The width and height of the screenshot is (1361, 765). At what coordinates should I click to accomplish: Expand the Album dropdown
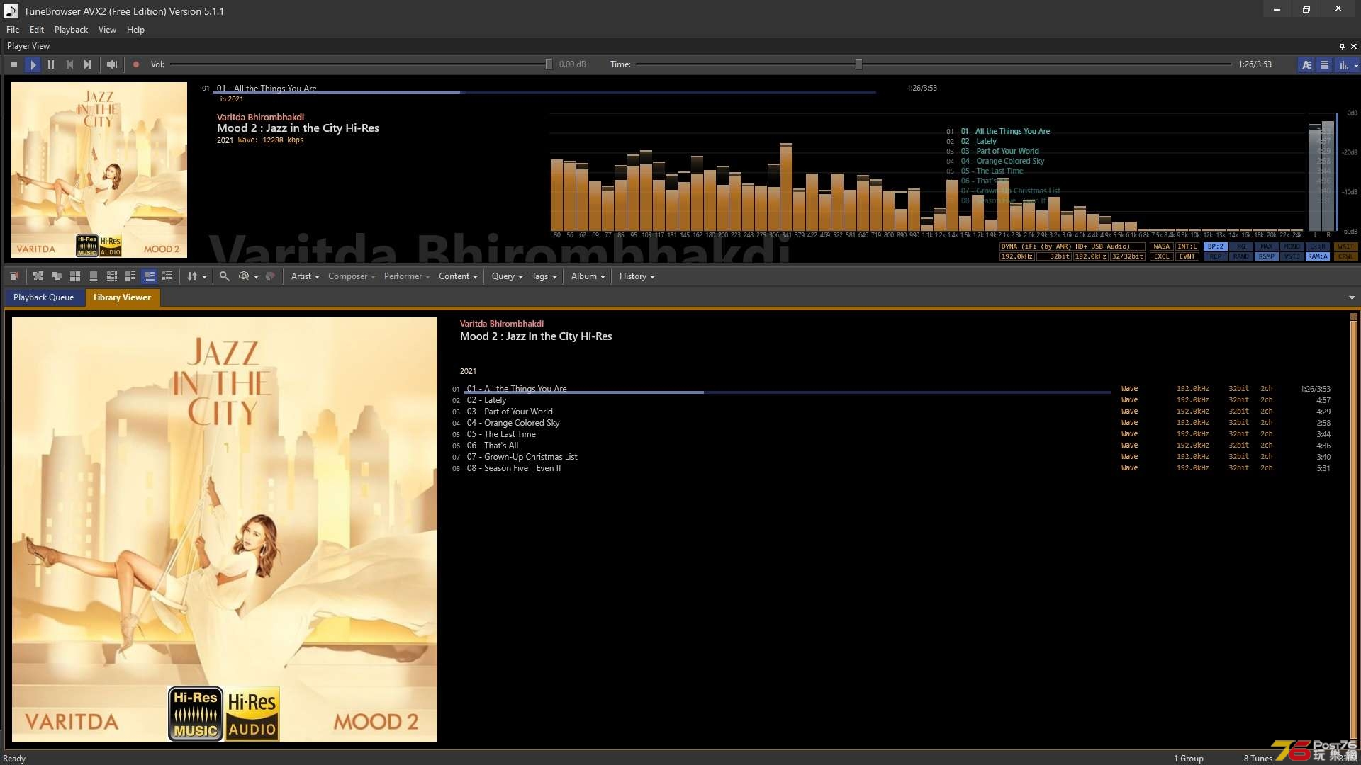(x=588, y=276)
